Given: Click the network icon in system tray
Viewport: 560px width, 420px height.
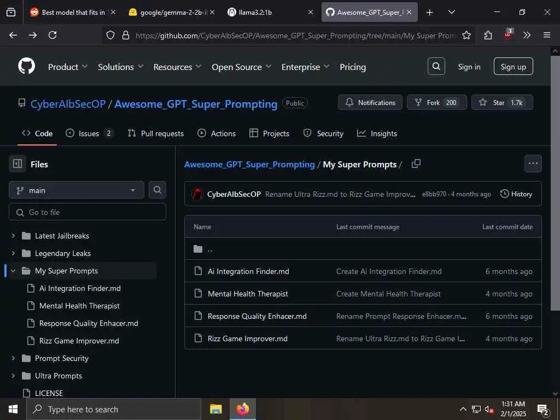Looking at the screenshot, I should coord(476,409).
